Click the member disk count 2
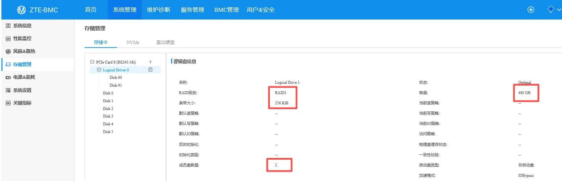The image size is (562, 181). click(276, 165)
